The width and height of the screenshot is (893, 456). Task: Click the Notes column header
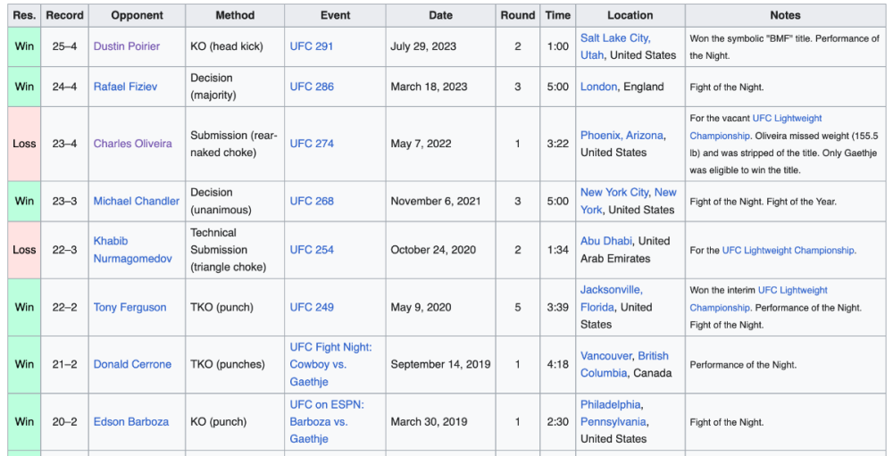[x=785, y=15]
